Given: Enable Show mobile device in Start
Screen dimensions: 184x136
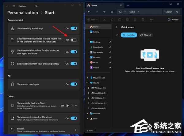Looking at the screenshot, I should (69, 106).
